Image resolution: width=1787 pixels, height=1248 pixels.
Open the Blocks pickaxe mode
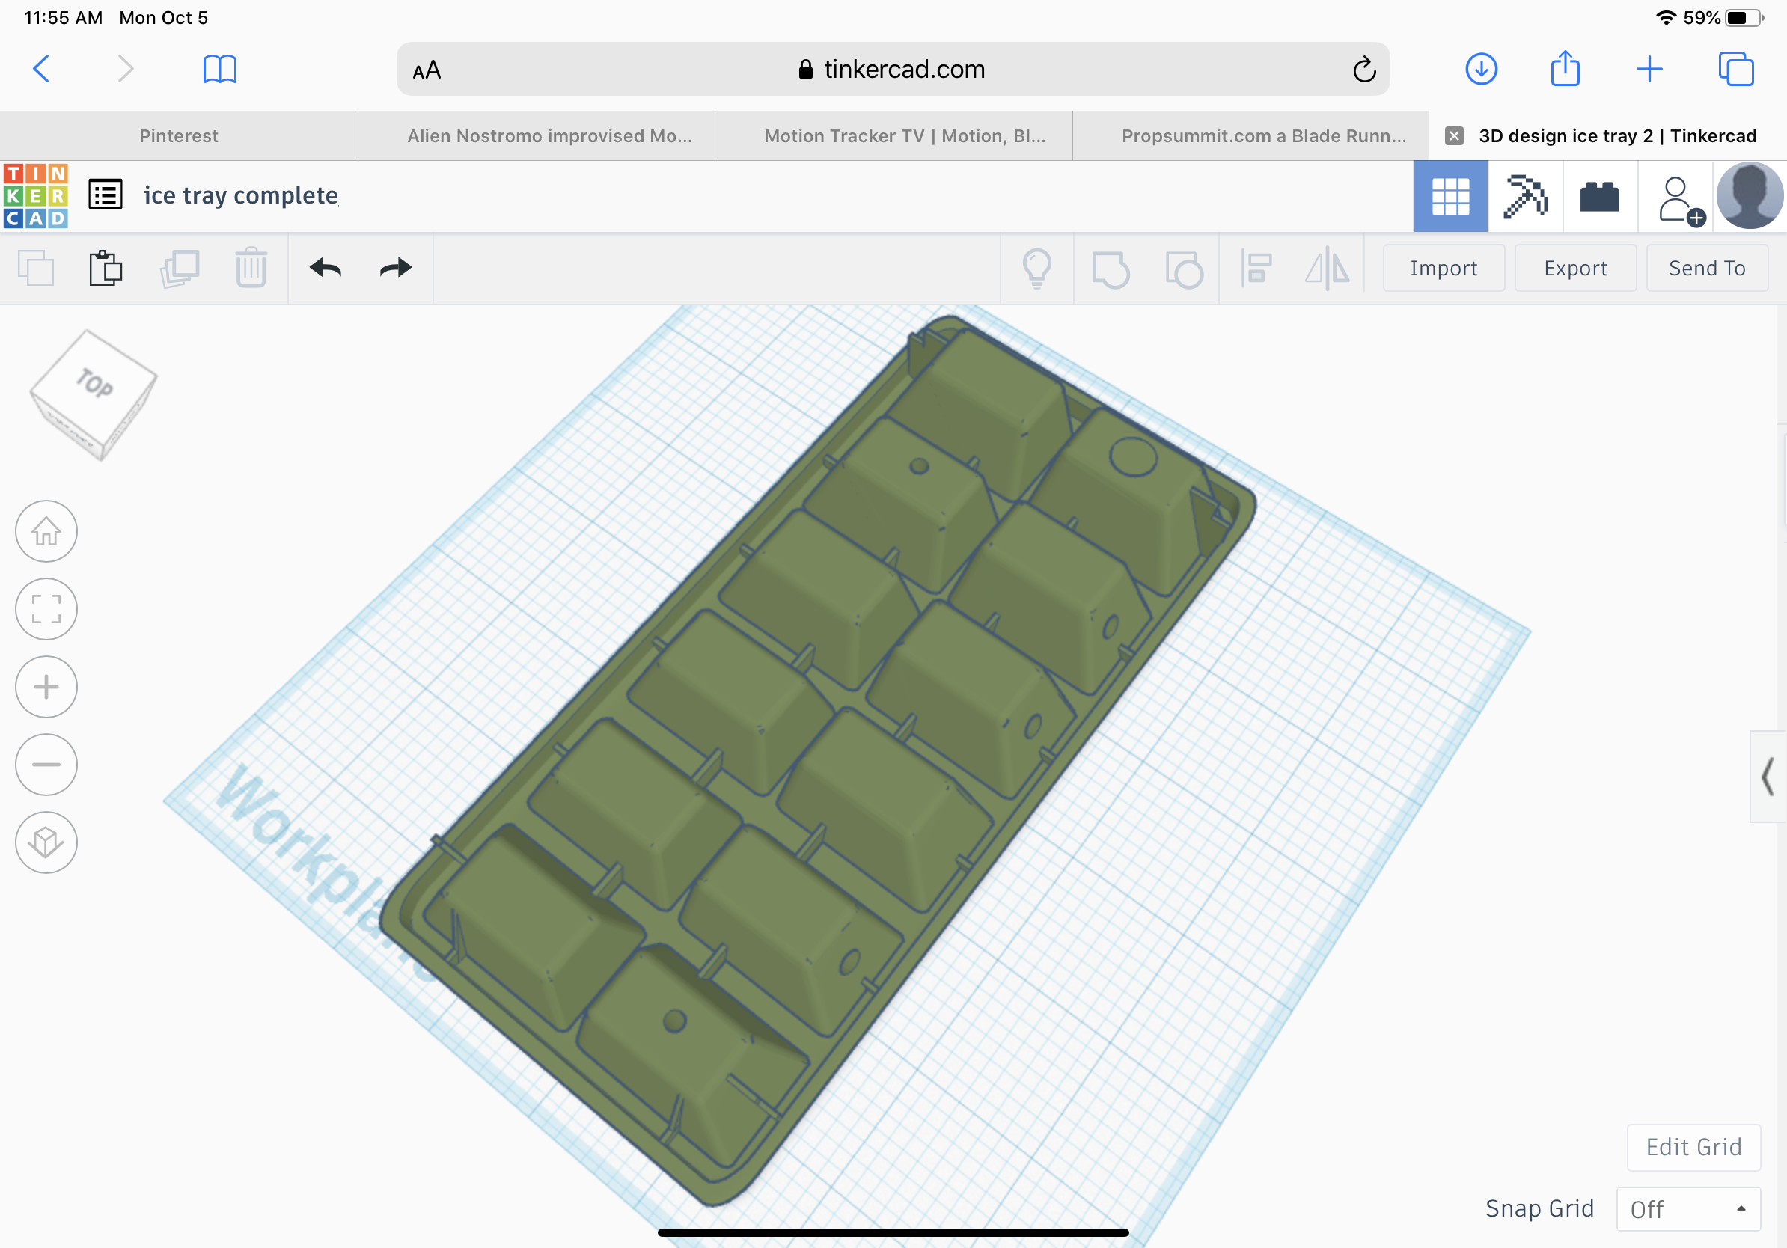1524,196
